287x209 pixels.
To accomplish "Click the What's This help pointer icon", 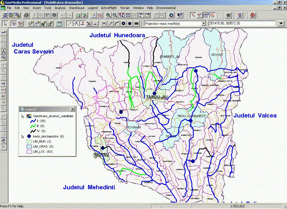I will click(180, 15).
